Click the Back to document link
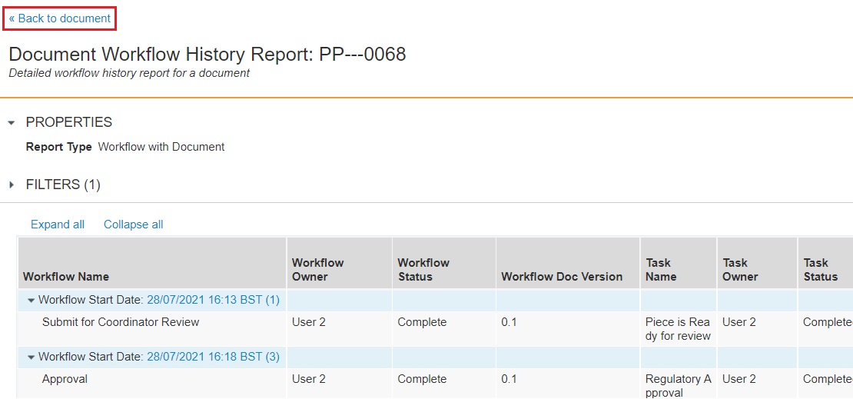This screenshot has width=853, height=399. (x=60, y=18)
